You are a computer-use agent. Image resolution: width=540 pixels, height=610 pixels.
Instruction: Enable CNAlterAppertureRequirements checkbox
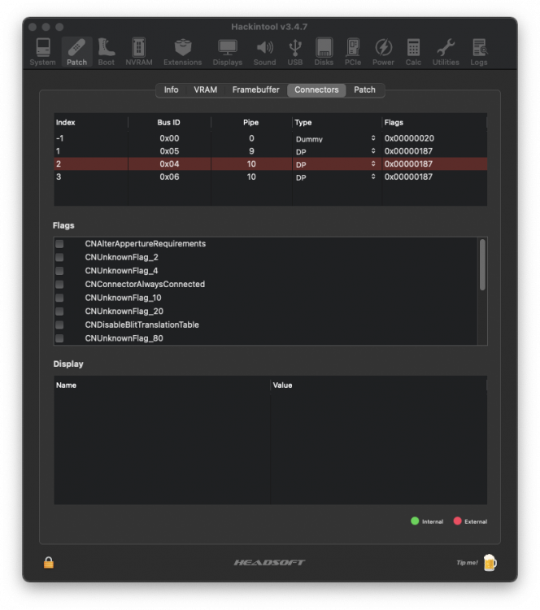(59, 244)
